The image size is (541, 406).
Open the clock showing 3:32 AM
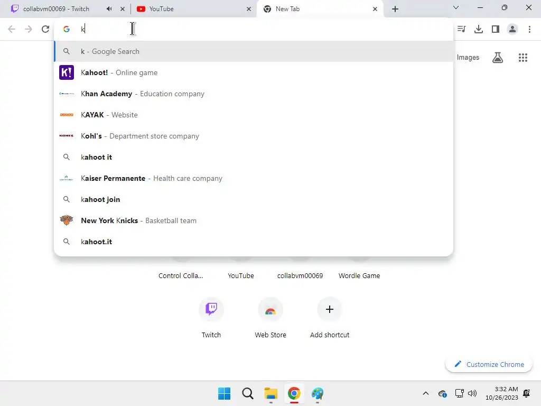point(502,393)
